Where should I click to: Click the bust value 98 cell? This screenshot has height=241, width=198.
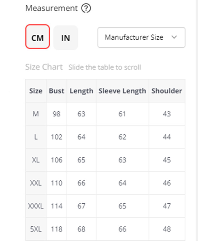click(56, 114)
